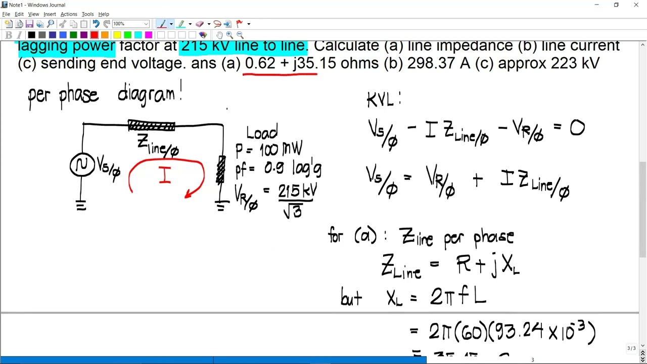Pick the green ink color
647x364 pixels.
[73, 35]
